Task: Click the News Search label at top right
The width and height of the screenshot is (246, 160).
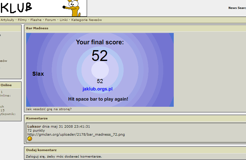Action: 237,8
